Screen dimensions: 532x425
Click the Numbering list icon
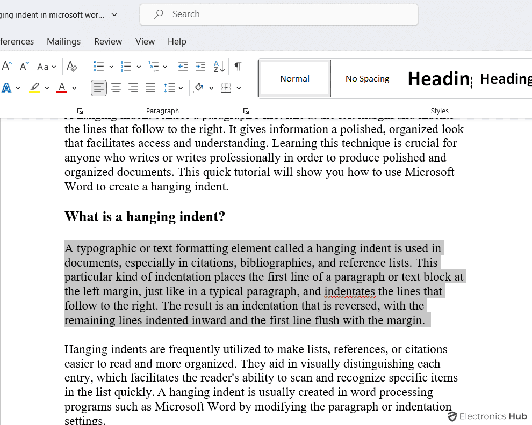pyautogui.click(x=125, y=65)
